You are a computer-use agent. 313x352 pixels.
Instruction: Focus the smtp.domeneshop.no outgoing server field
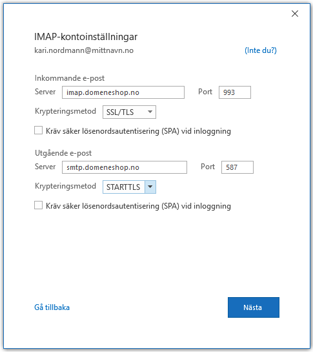(125, 167)
